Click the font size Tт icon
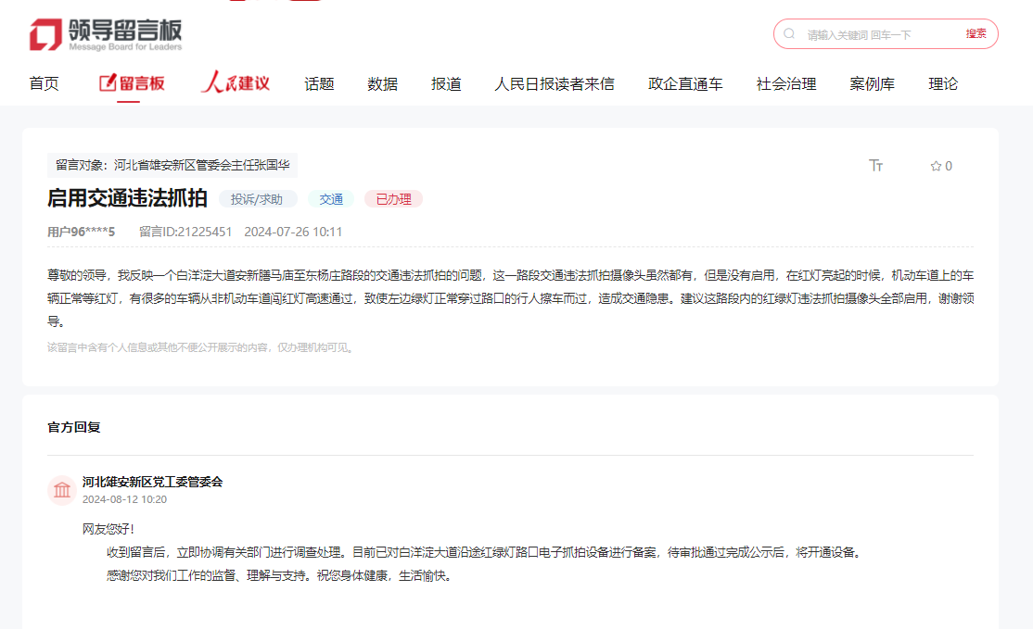Viewport: 1033px width, 629px height. 875,166
